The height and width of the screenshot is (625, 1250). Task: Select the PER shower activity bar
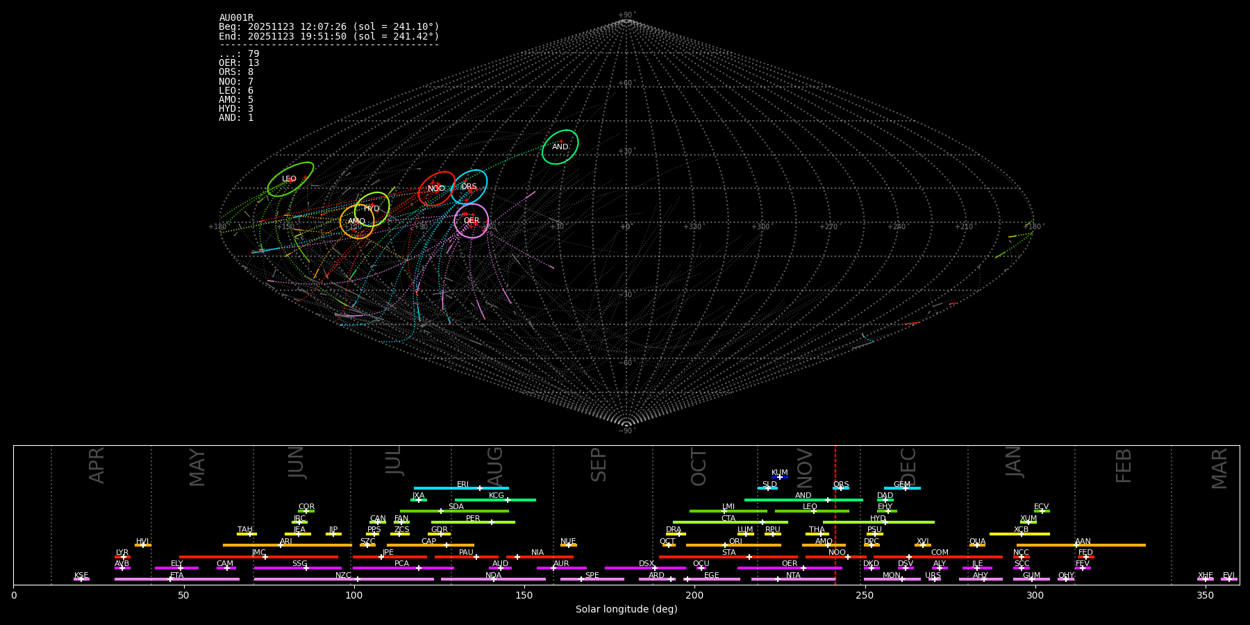pos(473,522)
